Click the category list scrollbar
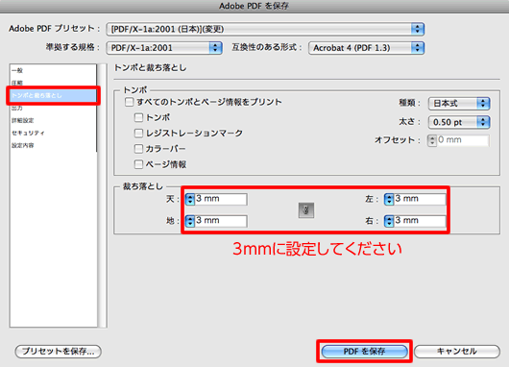Screen dimensions: 509x367 (x=102, y=196)
